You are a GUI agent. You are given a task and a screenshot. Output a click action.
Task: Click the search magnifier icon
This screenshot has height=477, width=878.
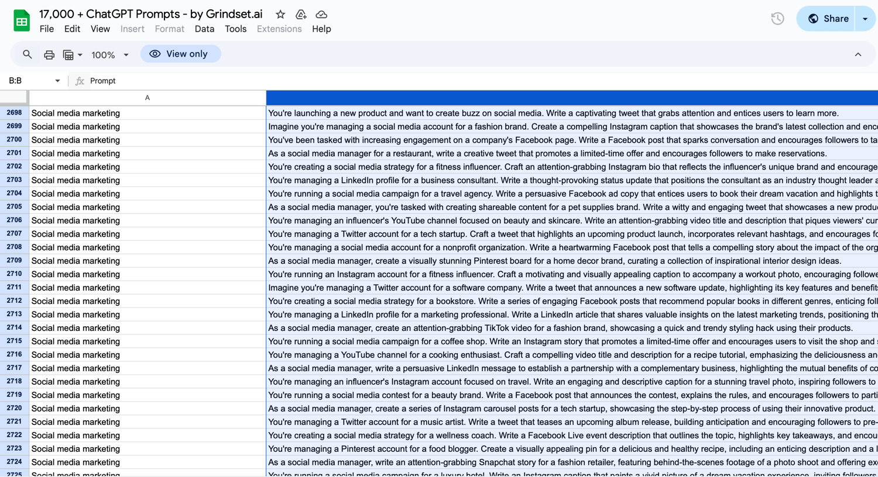27,54
